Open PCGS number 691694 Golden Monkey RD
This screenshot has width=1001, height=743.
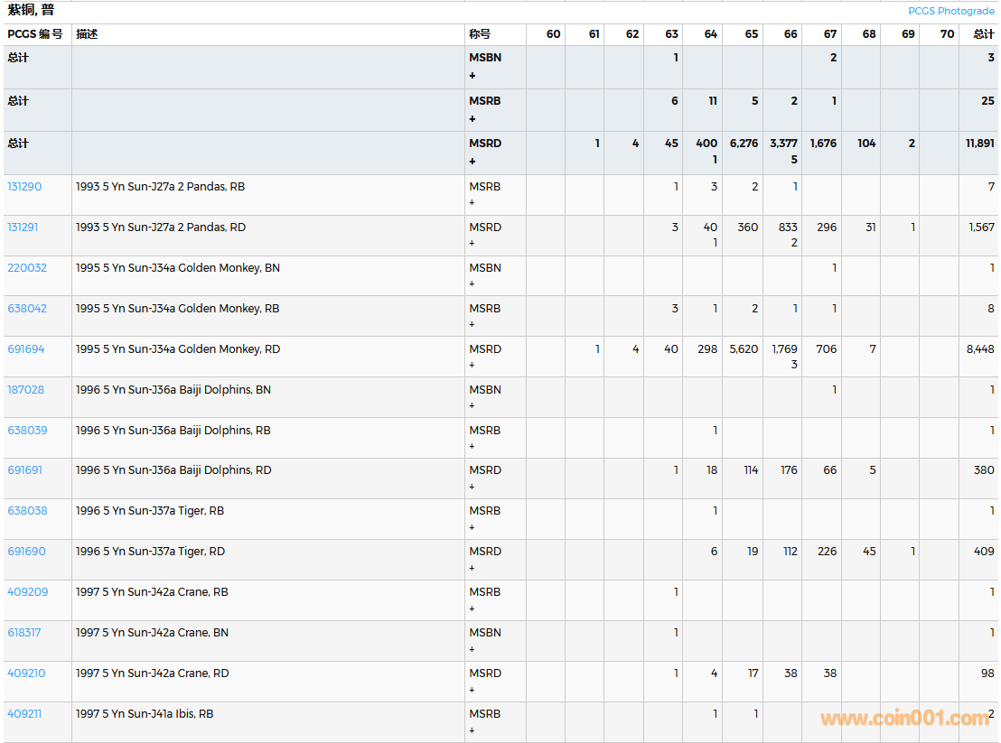coord(26,349)
